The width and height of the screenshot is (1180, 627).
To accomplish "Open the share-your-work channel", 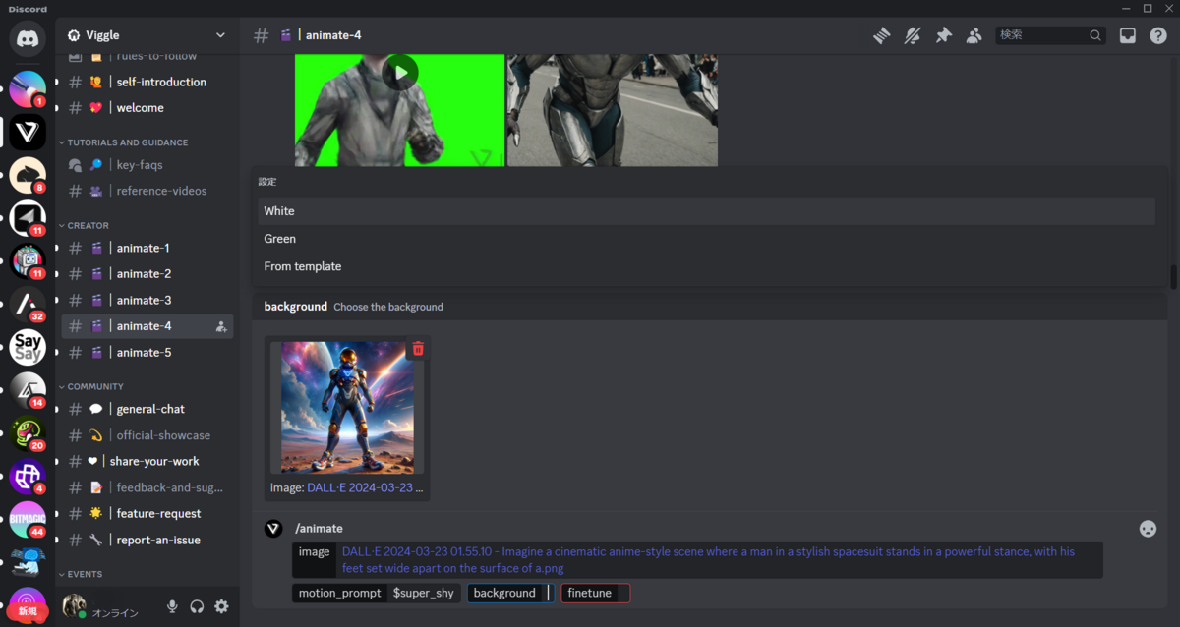I will pyautogui.click(x=147, y=461).
